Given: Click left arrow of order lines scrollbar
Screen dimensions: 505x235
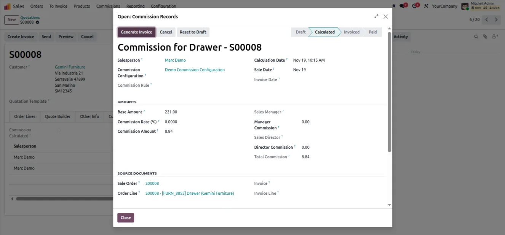Looking at the screenshot, I should click(x=12, y=198).
